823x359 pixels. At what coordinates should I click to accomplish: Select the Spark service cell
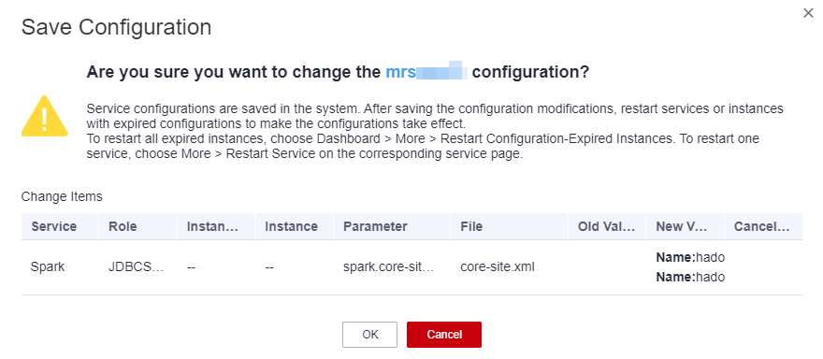pos(48,266)
